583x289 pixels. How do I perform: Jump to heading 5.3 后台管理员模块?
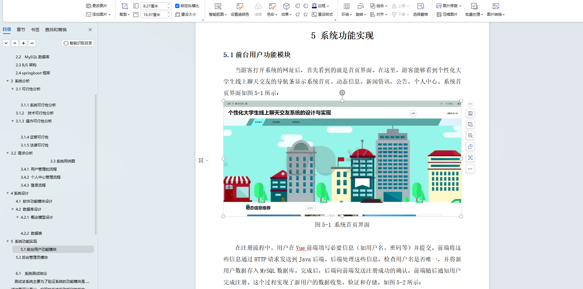tap(31, 257)
